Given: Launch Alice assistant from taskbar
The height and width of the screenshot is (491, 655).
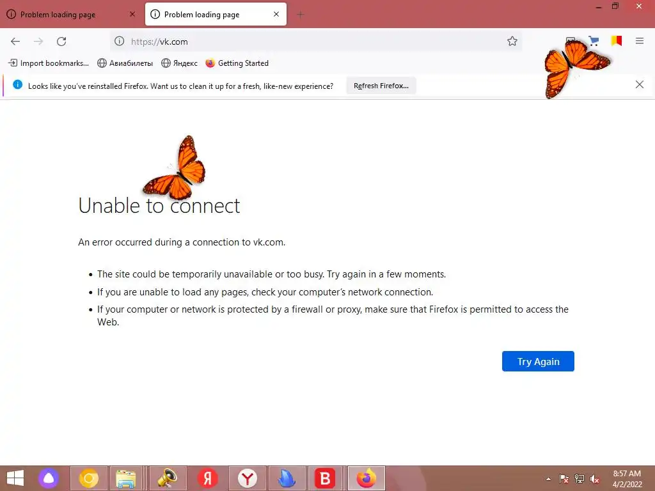Looking at the screenshot, I should (x=49, y=478).
